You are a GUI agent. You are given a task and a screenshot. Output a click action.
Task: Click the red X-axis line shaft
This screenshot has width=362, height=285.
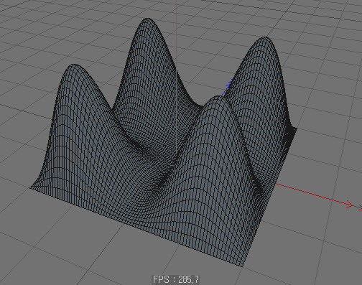311,194
